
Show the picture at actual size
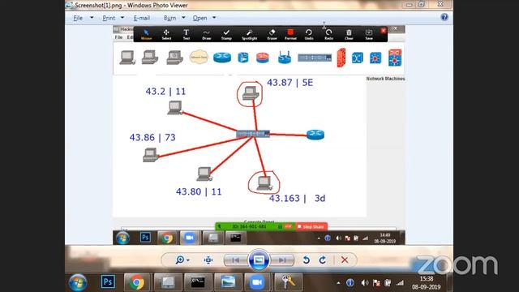point(208,260)
